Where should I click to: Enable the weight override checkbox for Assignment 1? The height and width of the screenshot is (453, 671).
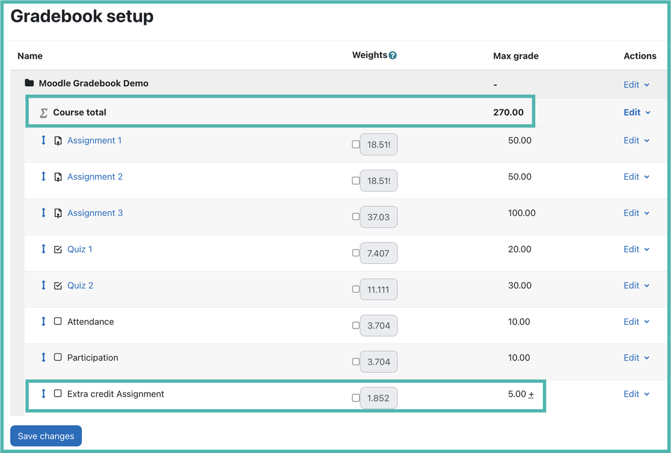coord(356,143)
